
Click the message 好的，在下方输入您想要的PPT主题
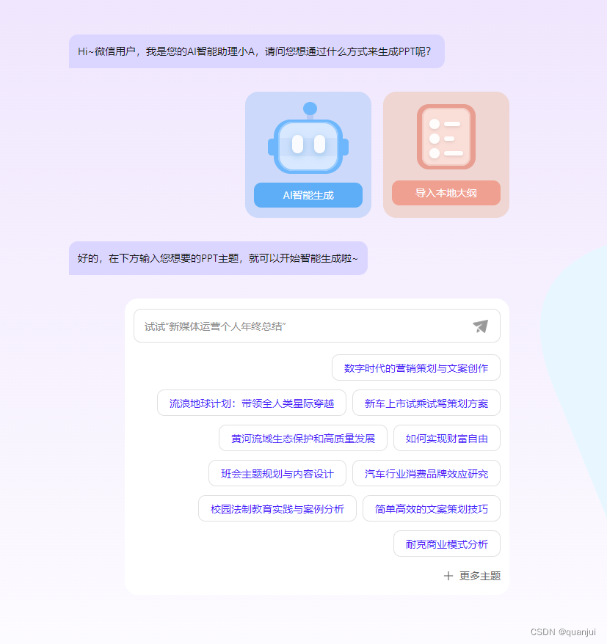(218, 258)
